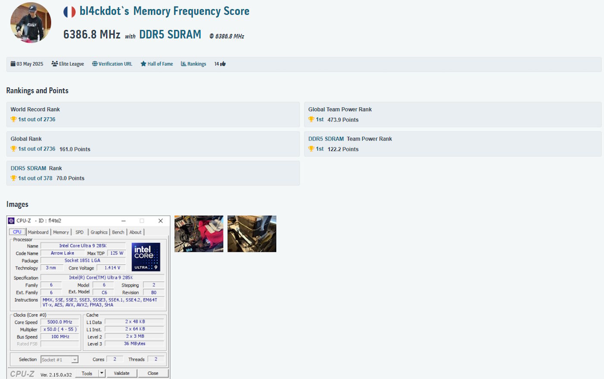Screen dimensions: 604x379
Task: Expand the Tools dropdown arrow
Action: 102,373
